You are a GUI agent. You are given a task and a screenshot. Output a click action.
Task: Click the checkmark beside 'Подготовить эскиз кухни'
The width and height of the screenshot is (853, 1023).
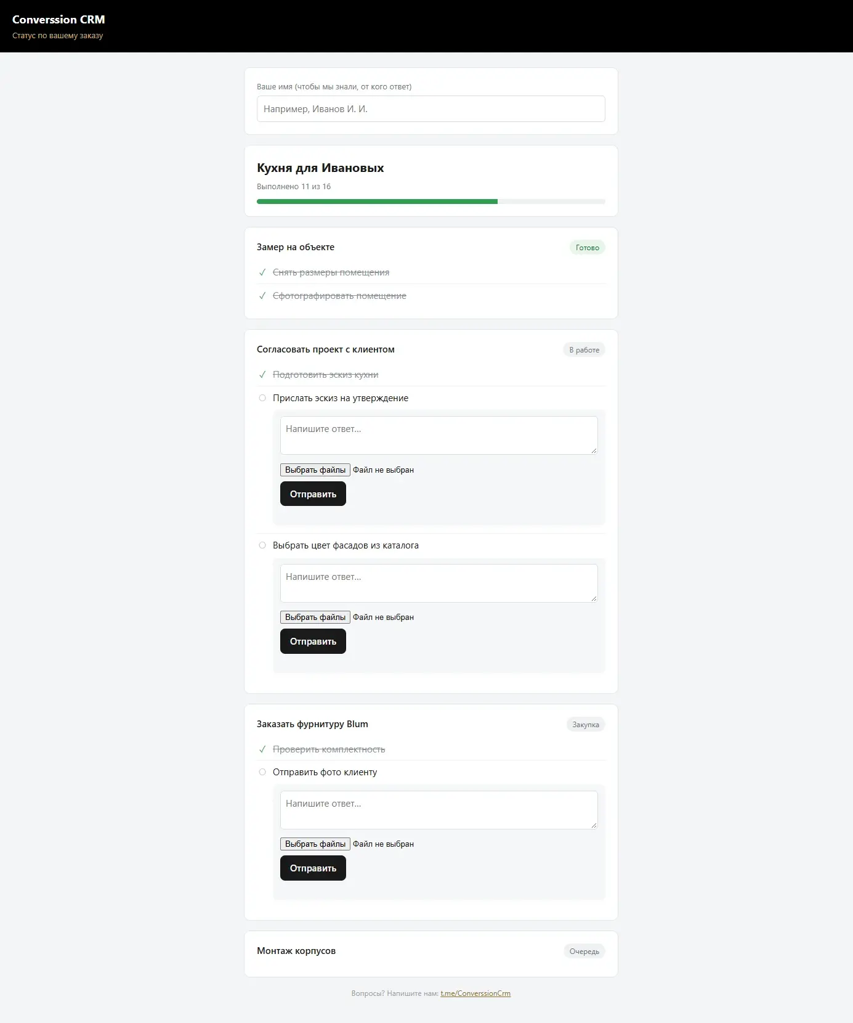click(262, 375)
